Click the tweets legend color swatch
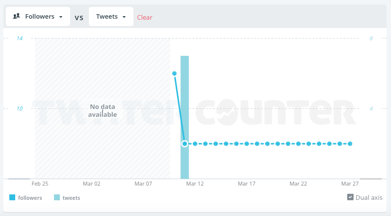 point(57,198)
